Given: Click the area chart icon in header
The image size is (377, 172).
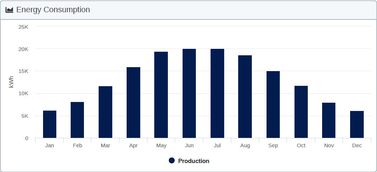Looking at the screenshot, I should click(x=9, y=10).
